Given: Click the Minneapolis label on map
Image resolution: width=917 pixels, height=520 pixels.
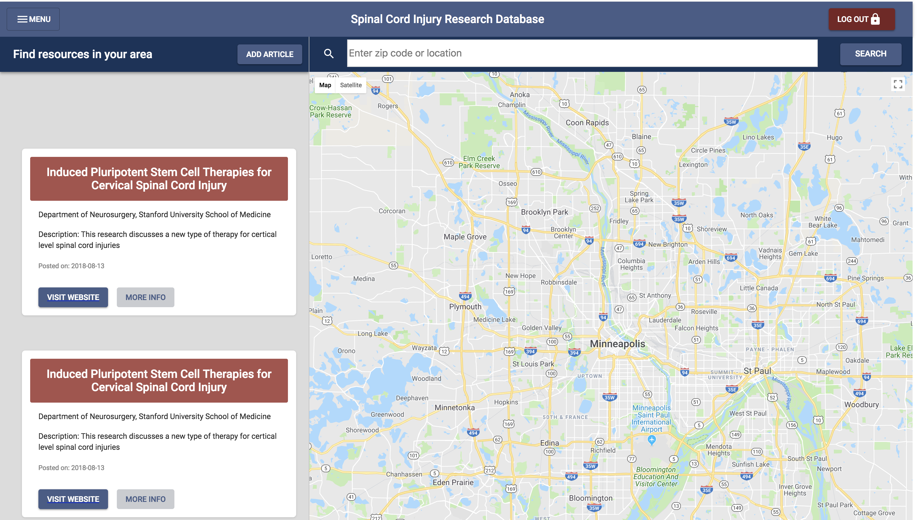Looking at the screenshot, I should 617,344.
